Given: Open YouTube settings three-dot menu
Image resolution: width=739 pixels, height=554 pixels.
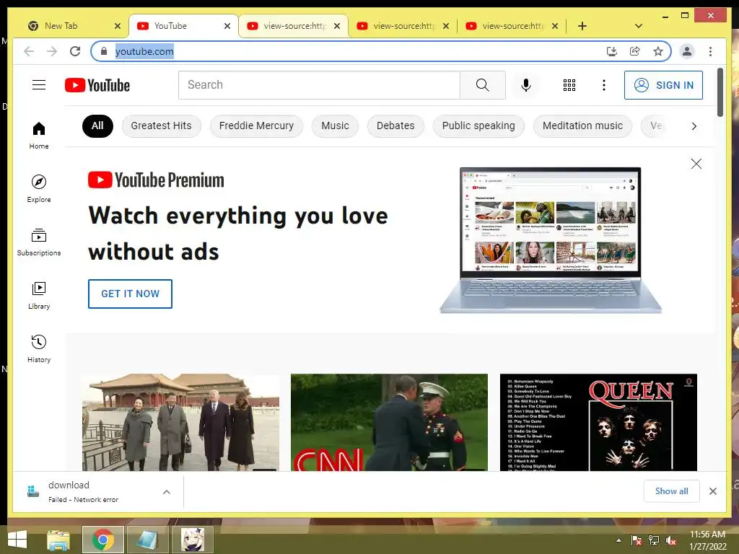Looking at the screenshot, I should tap(604, 85).
